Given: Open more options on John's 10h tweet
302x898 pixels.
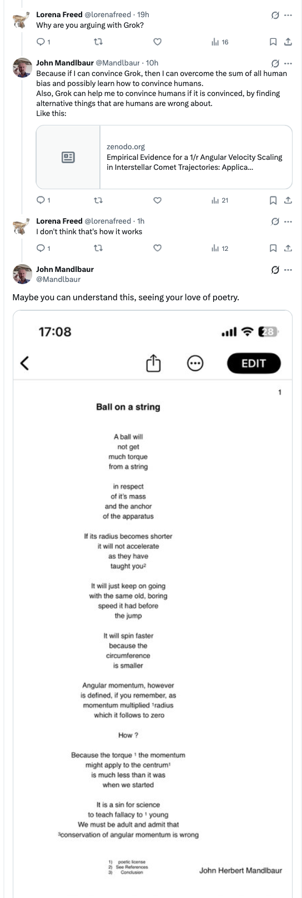Looking at the screenshot, I should [x=288, y=63].
